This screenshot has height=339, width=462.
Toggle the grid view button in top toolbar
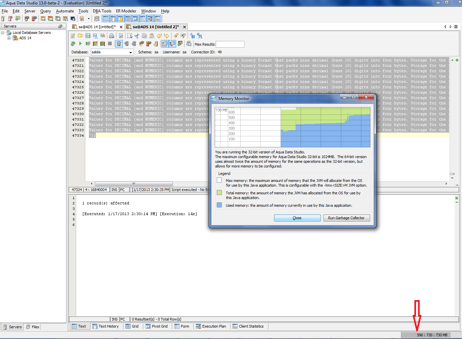[128, 18]
